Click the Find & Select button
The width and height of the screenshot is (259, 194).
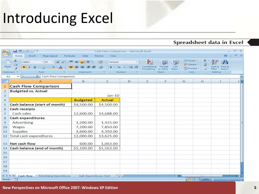click(225, 65)
